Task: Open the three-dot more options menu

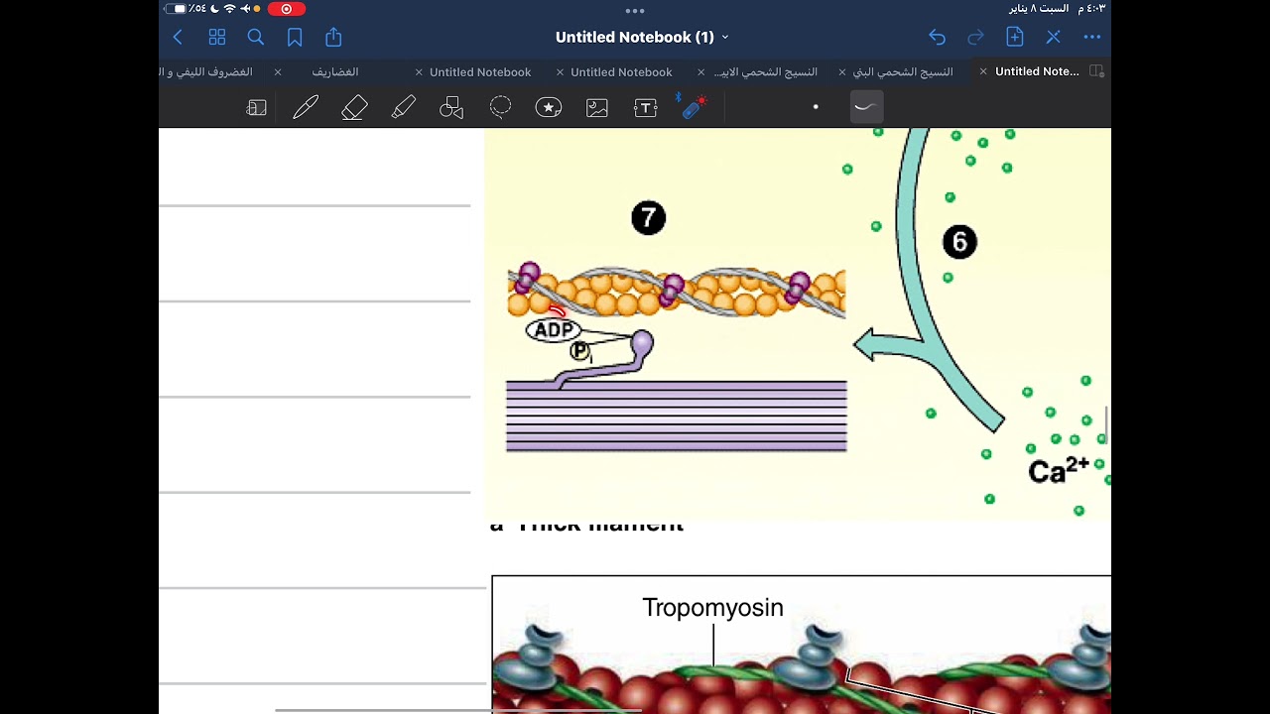Action: click(x=1092, y=37)
